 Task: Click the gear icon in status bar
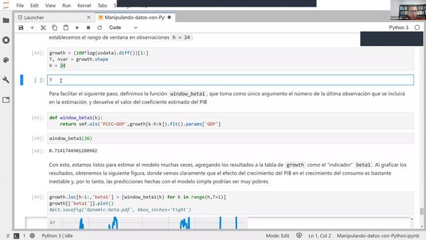33,235
